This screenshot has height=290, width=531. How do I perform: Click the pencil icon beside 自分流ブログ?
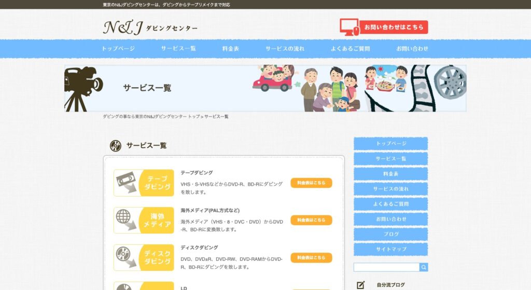pyautogui.click(x=361, y=285)
